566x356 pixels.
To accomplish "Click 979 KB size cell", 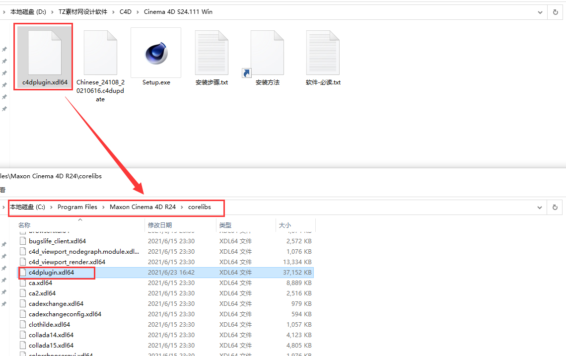I will [301, 304].
